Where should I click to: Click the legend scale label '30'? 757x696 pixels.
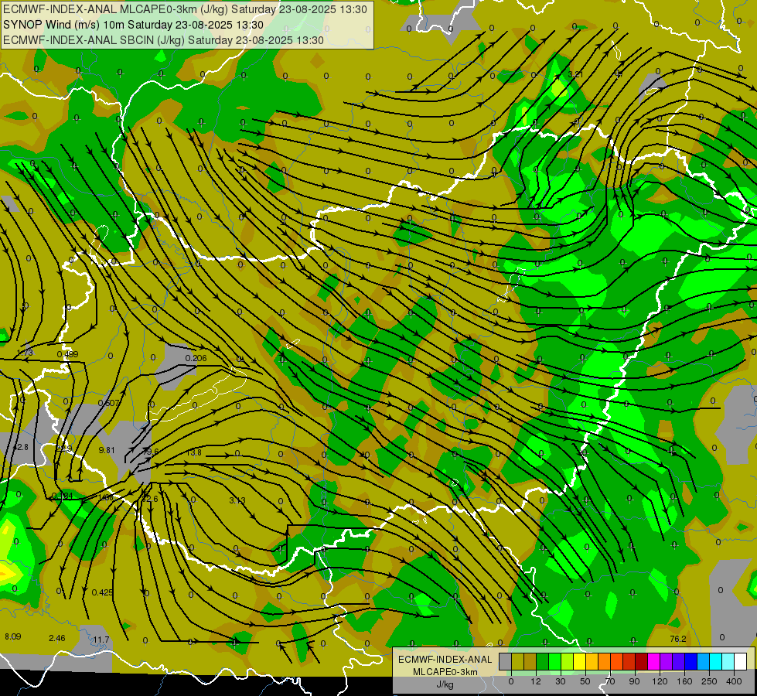point(561,681)
